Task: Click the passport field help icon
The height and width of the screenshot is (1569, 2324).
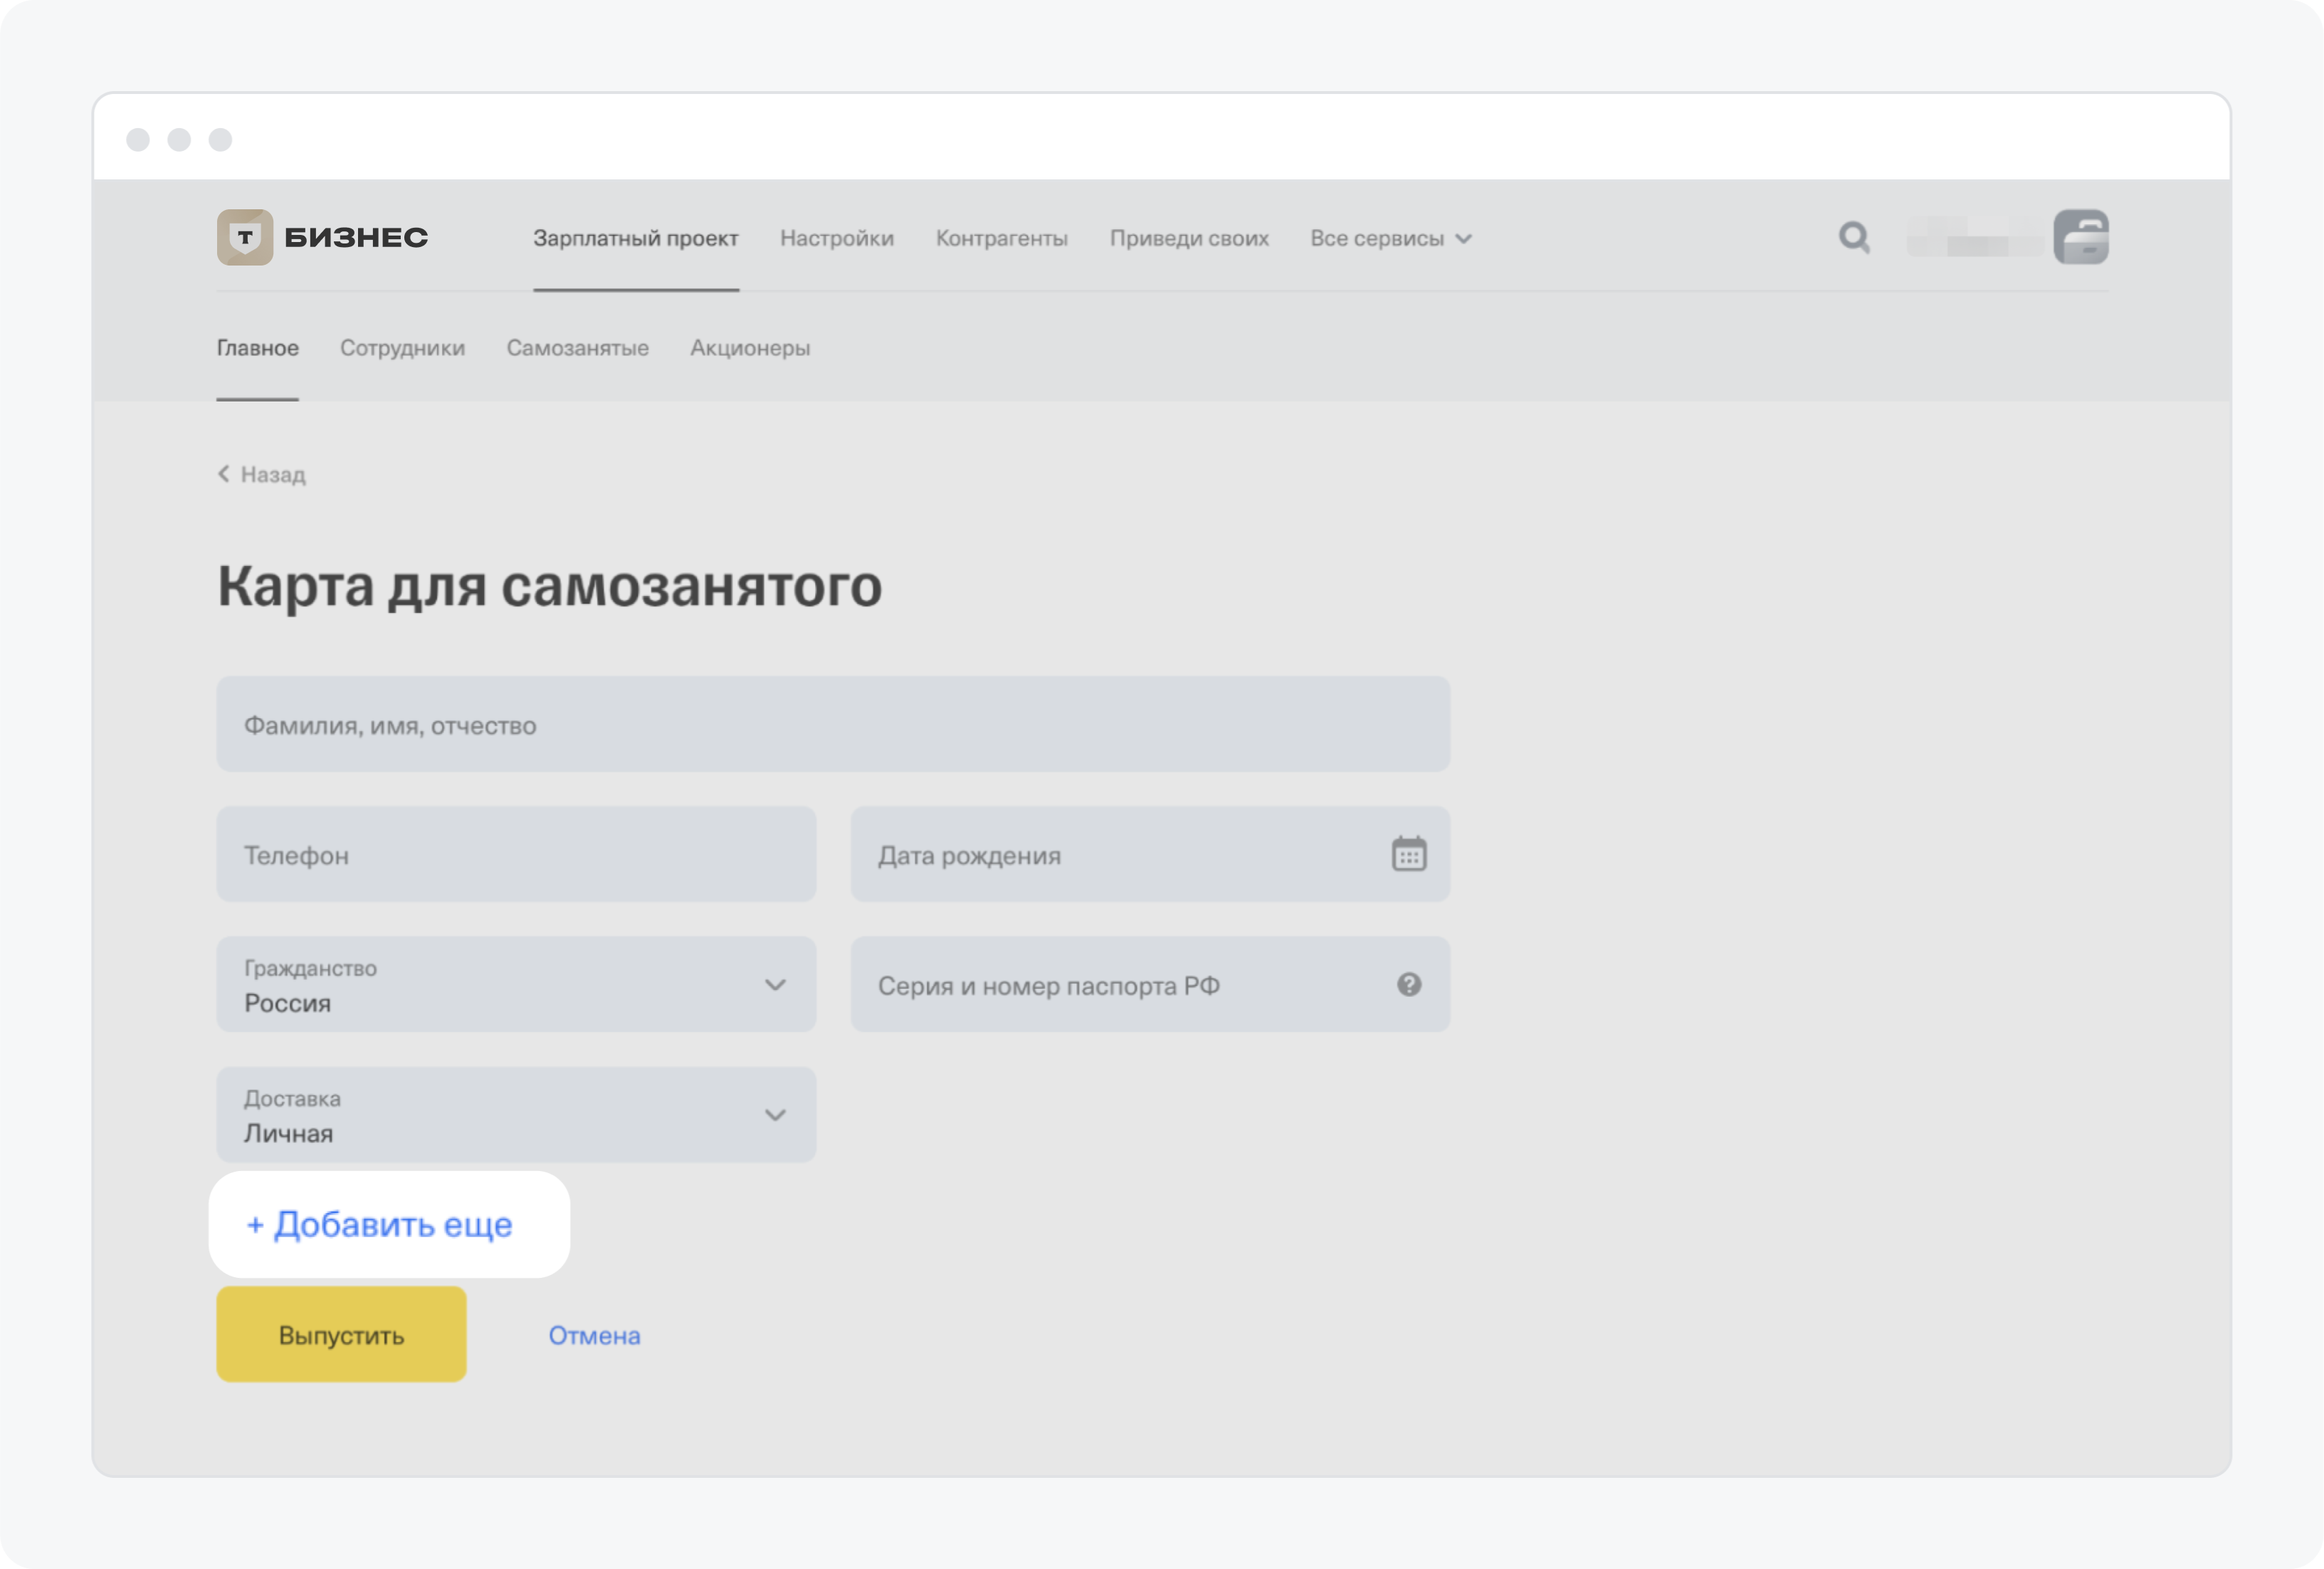Action: pos(1408,985)
